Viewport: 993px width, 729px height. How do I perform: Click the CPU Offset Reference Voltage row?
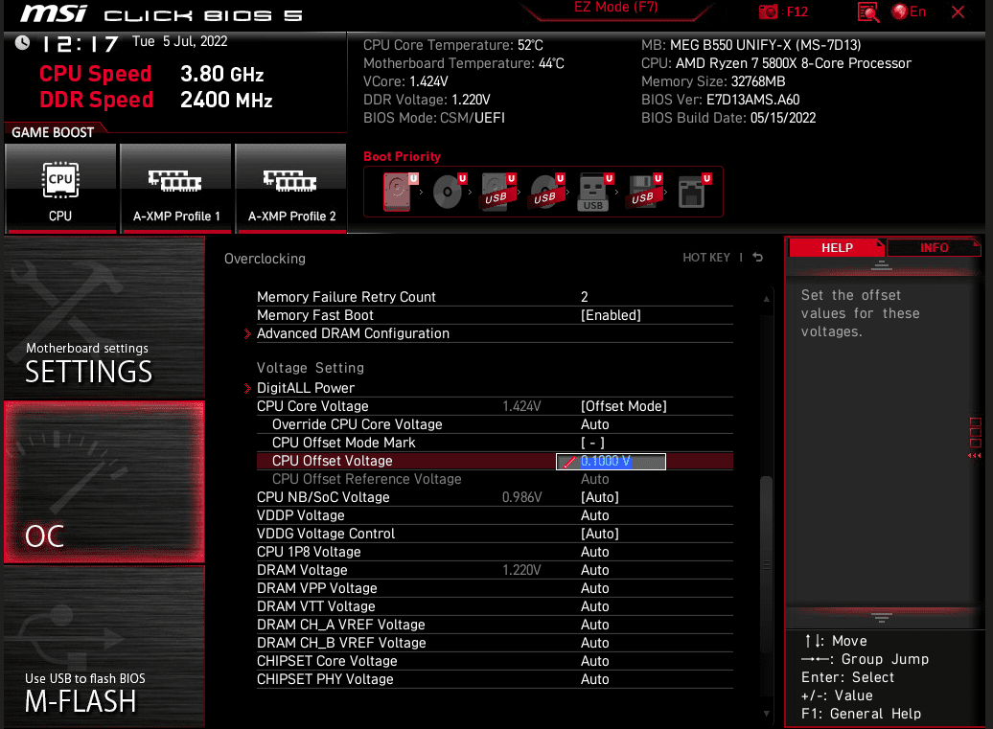click(x=495, y=479)
